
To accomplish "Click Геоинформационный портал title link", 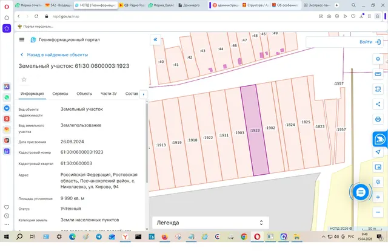I will [x=69, y=40].
